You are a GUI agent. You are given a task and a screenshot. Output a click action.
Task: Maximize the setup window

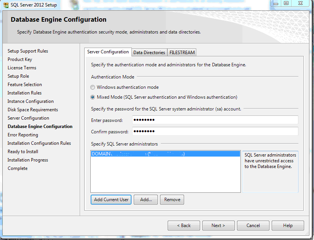[286, 3]
